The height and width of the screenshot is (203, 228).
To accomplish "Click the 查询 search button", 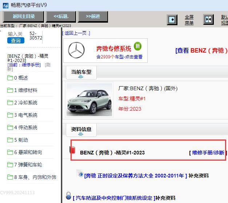I will pos(16,41).
